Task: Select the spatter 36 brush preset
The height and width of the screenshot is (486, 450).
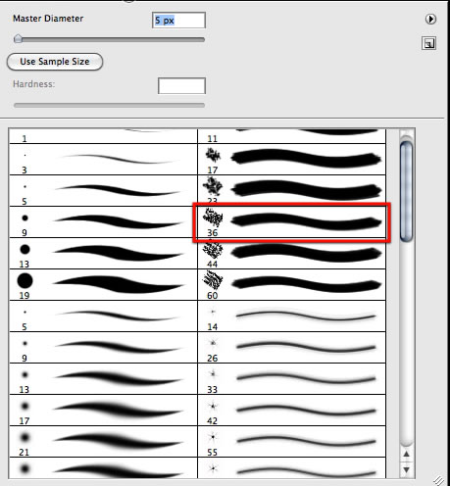Action: [x=291, y=221]
